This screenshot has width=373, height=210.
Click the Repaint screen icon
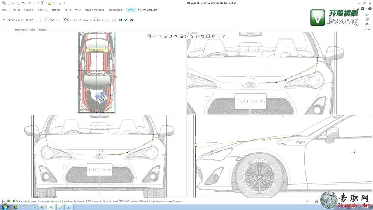(x=165, y=36)
